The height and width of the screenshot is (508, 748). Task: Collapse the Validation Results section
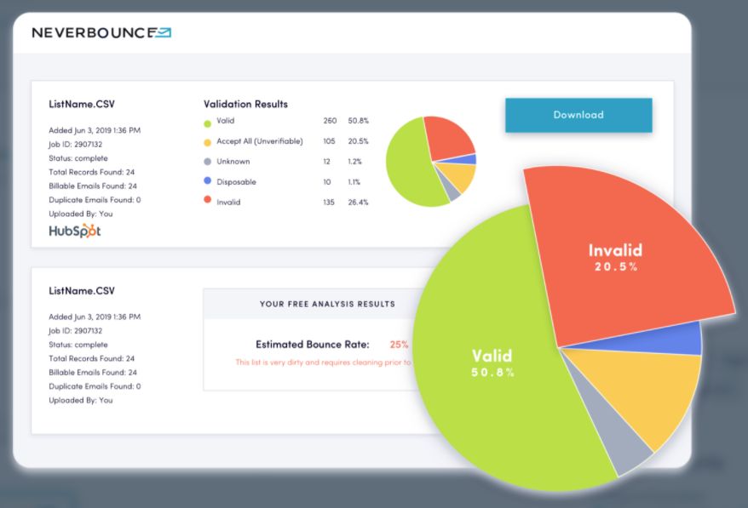coord(245,104)
